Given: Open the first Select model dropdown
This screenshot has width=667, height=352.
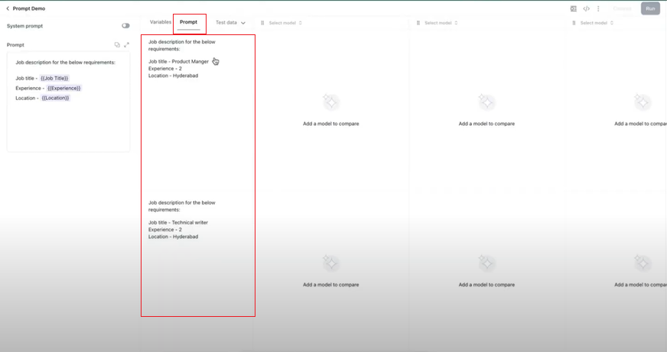Looking at the screenshot, I should 285,23.
